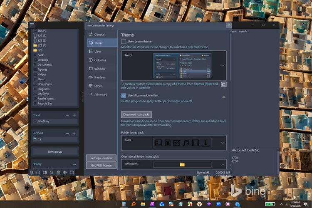This screenshot has width=312, height=208.
Task: Open Outlook from the taskbar
Action: [x=161, y=204]
